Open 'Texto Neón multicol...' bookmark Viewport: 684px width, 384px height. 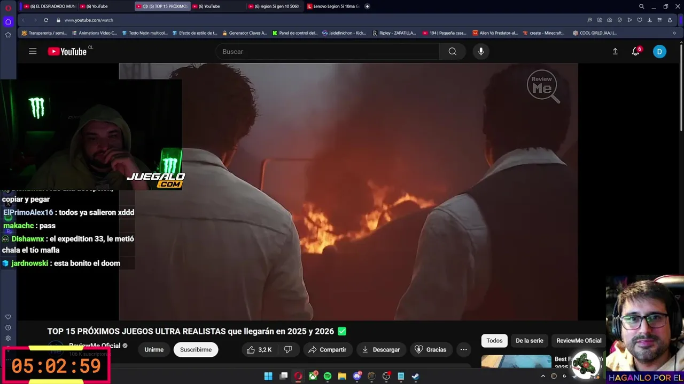pyautogui.click(x=145, y=33)
